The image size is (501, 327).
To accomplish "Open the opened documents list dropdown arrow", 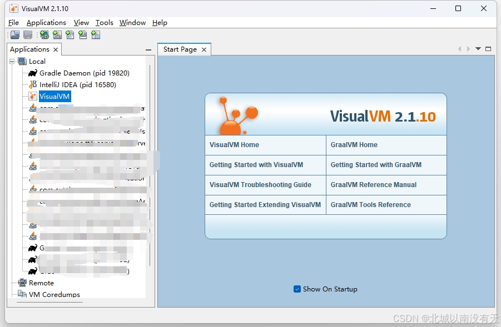I will tap(478, 49).
